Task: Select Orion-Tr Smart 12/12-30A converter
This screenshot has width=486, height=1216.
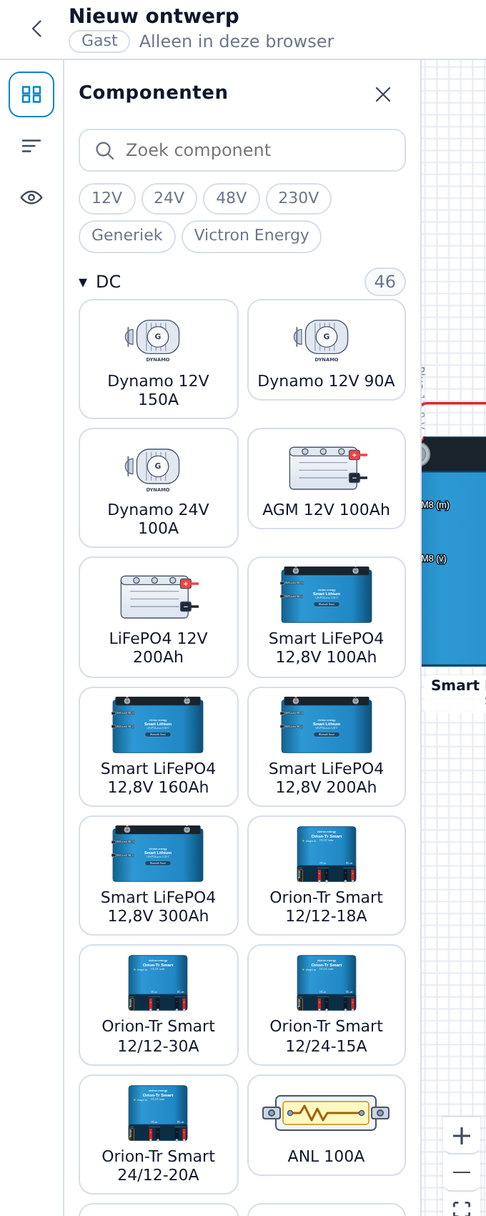Action: [x=159, y=1005]
